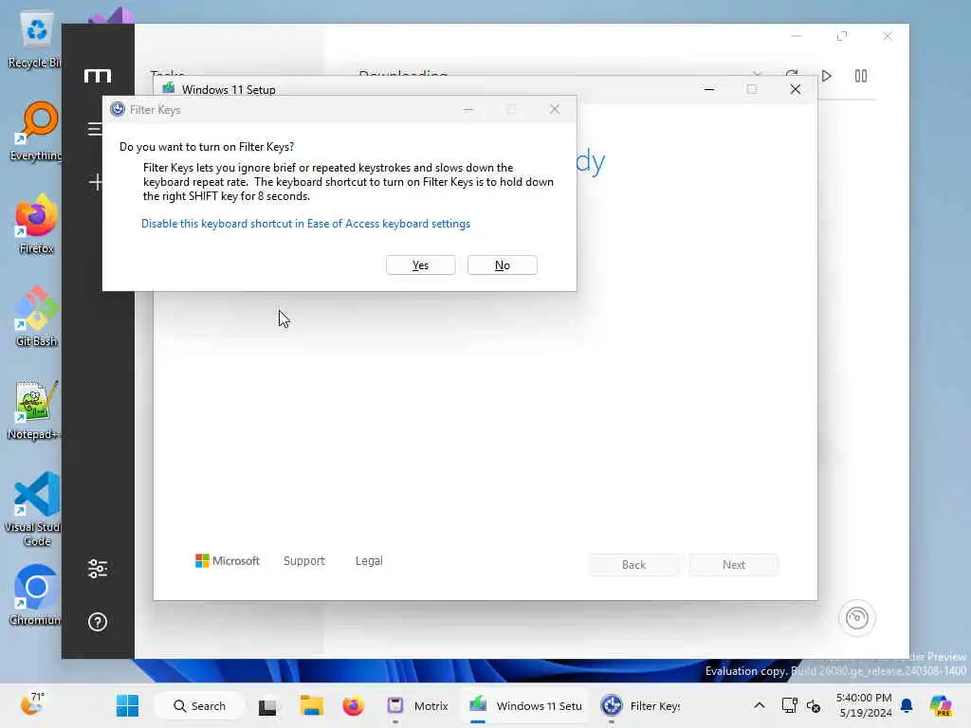Click taskbar Search box

[x=199, y=705]
